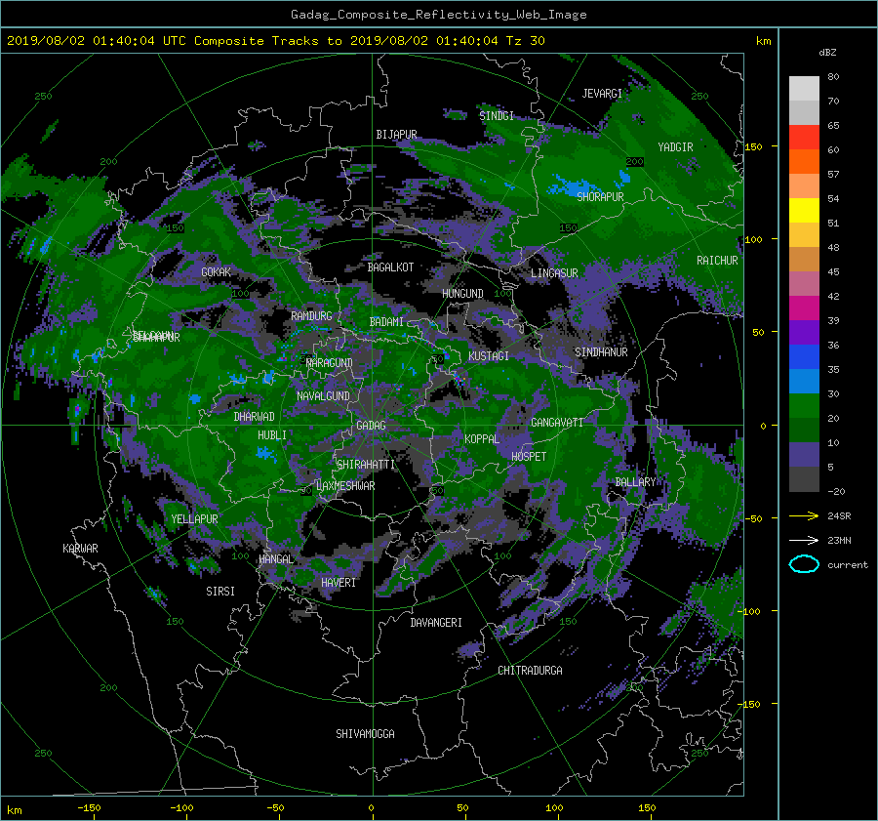This screenshot has width=878, height=821.
Task: Click the SHORAPUR city label
Action: click(600, 197)
